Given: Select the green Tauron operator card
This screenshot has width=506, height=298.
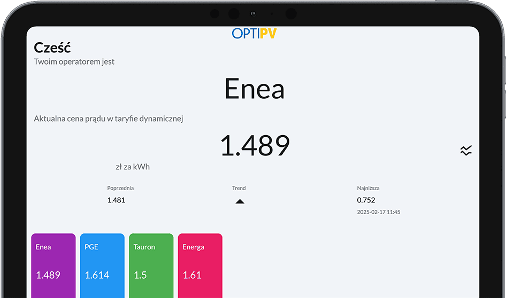Looking at the screenshot, I should (151, 266).
